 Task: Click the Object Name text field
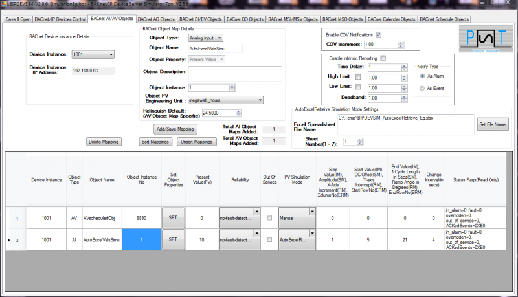pos(214,49)
